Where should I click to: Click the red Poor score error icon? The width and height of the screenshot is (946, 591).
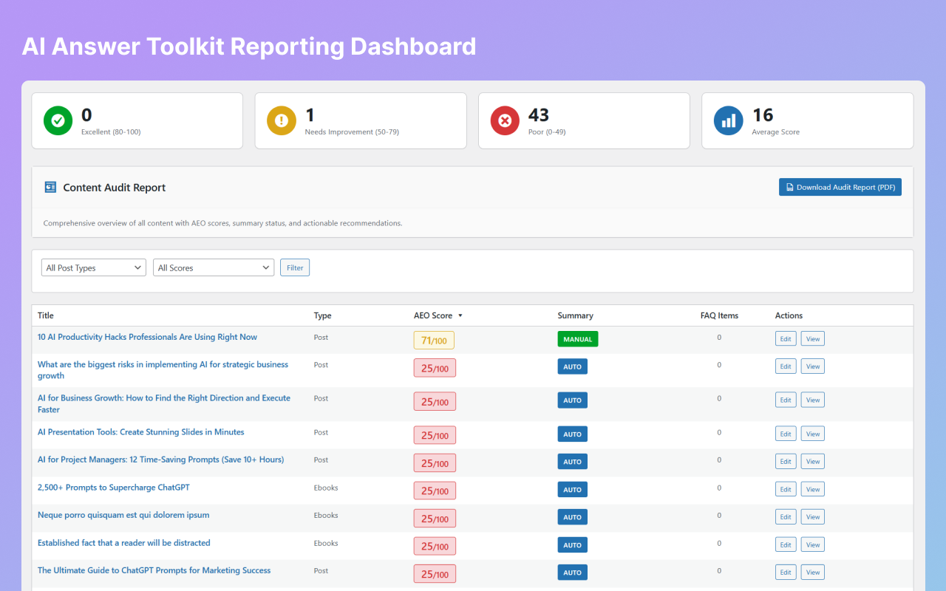click(505, 120)
